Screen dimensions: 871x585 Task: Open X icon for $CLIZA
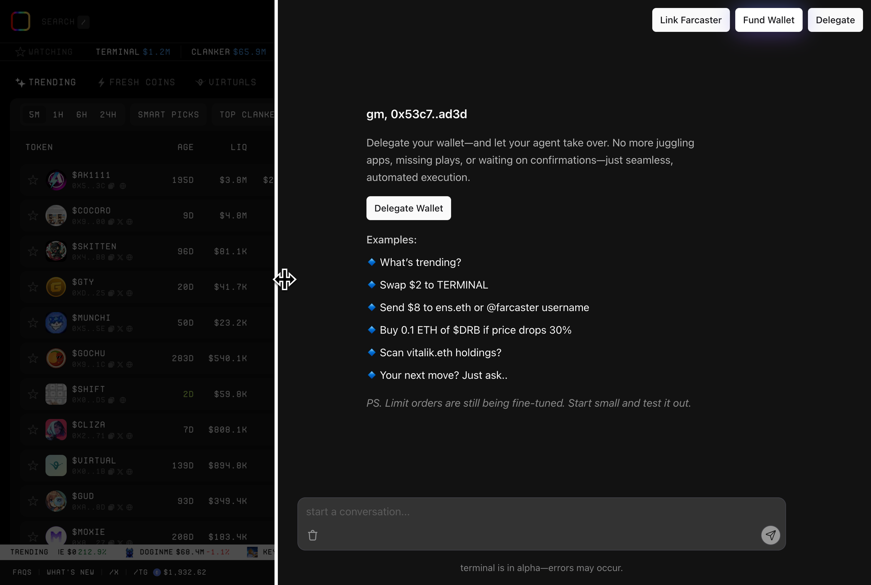pyautogui.click(x=120, y=436)
